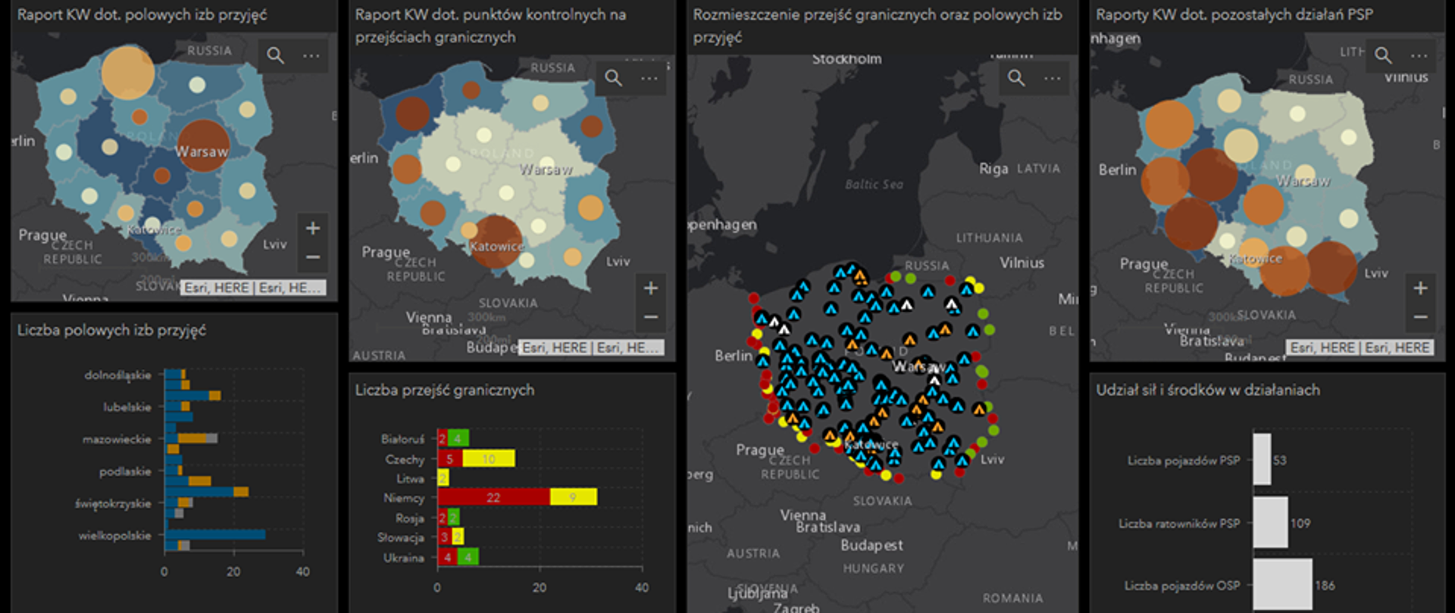
Task: Open more options on PSP activities map
Action: click(1419, 55)
